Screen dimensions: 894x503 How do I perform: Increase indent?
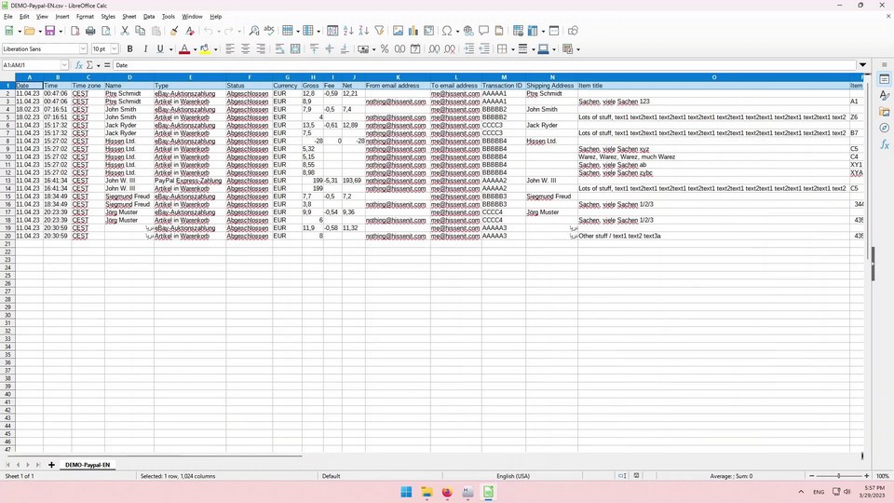click(x=468, y=49)
